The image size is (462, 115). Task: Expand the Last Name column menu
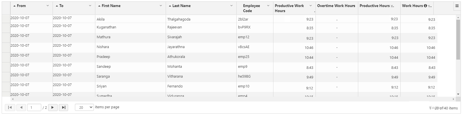(231, 6)
